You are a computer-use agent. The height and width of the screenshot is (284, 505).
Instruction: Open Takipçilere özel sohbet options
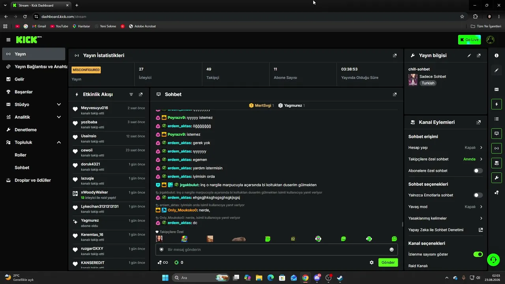point(445,159)
